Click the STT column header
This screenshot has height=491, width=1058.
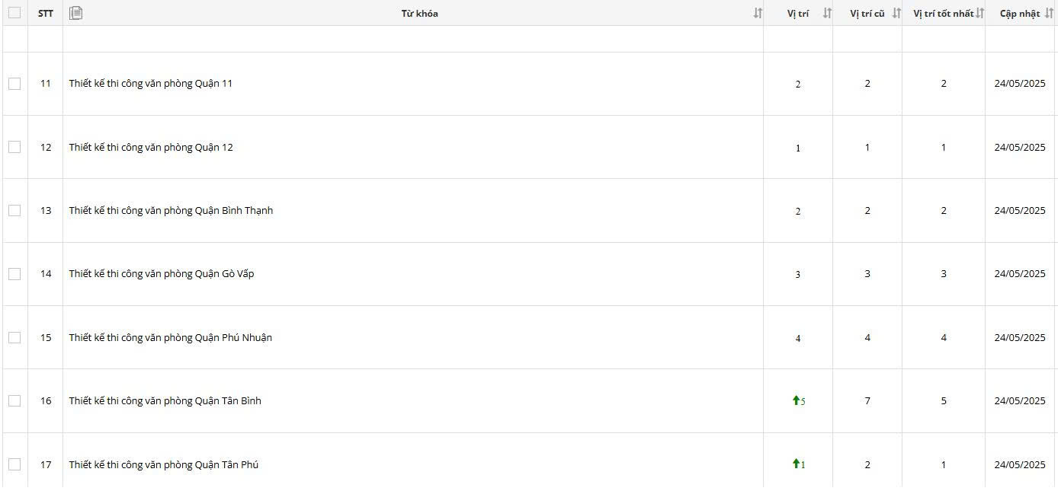pyautogui.click(x=46, y=14)
